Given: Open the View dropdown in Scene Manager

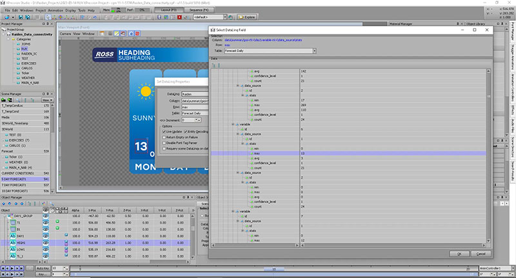Looking at the screenshot, I should coord(46,100).
